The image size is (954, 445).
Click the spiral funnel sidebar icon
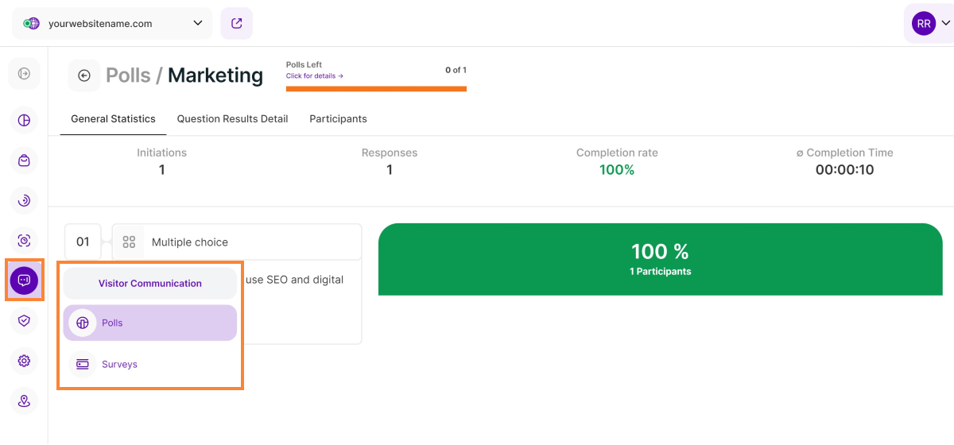coord(24,200)
